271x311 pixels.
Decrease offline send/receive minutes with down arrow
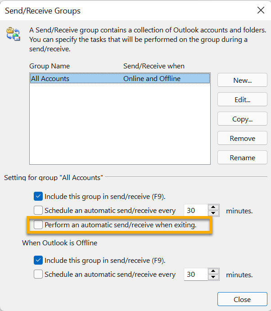coord(213,277)
